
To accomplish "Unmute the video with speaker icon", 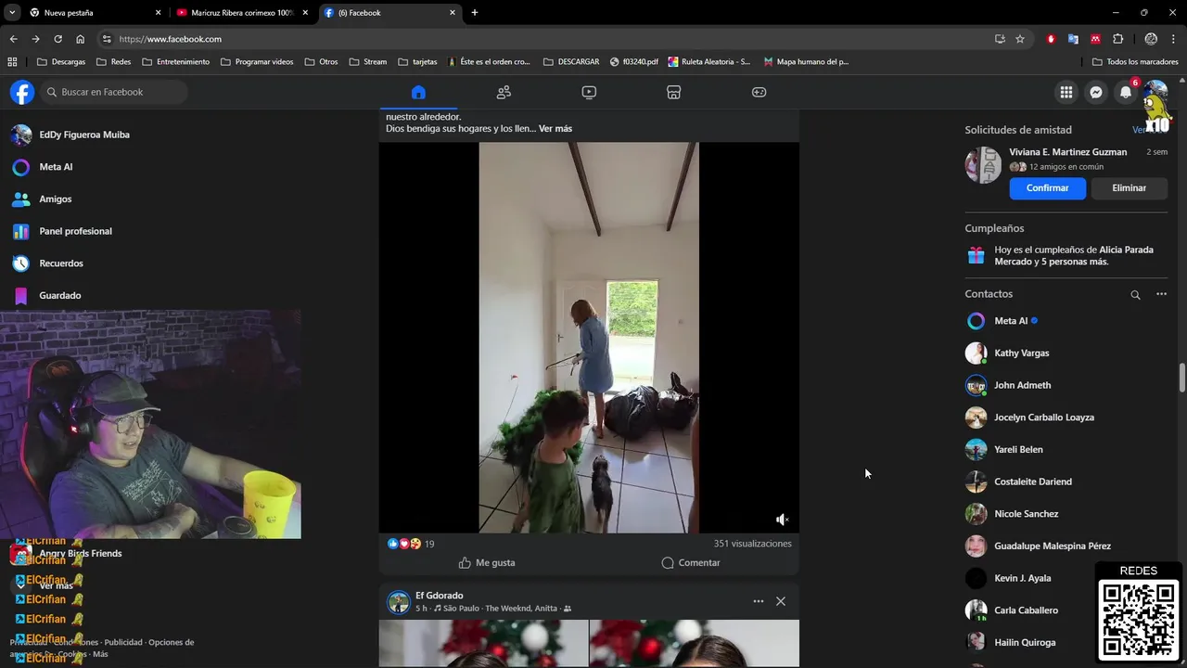I will click(782, 520).
